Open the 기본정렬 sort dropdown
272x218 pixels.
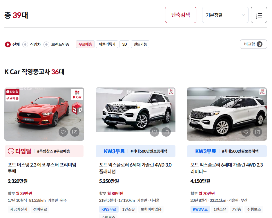pyautogui.click(x=225, y=15)
